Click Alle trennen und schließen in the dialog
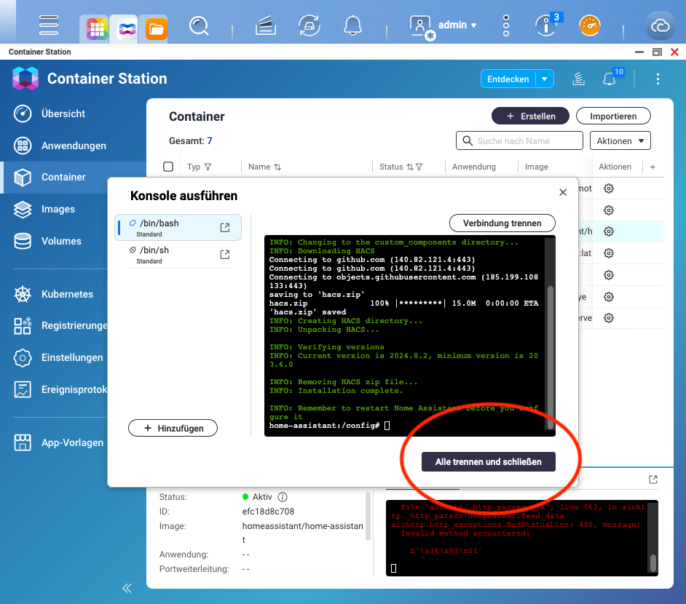The height and width of the screenshot is (604, 686). click(488, 461)
